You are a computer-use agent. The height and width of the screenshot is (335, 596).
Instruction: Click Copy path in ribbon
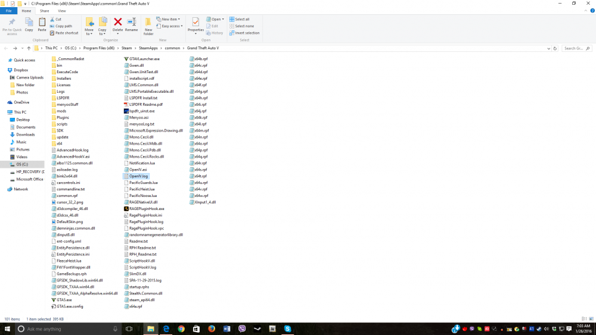tap(61, 26)
